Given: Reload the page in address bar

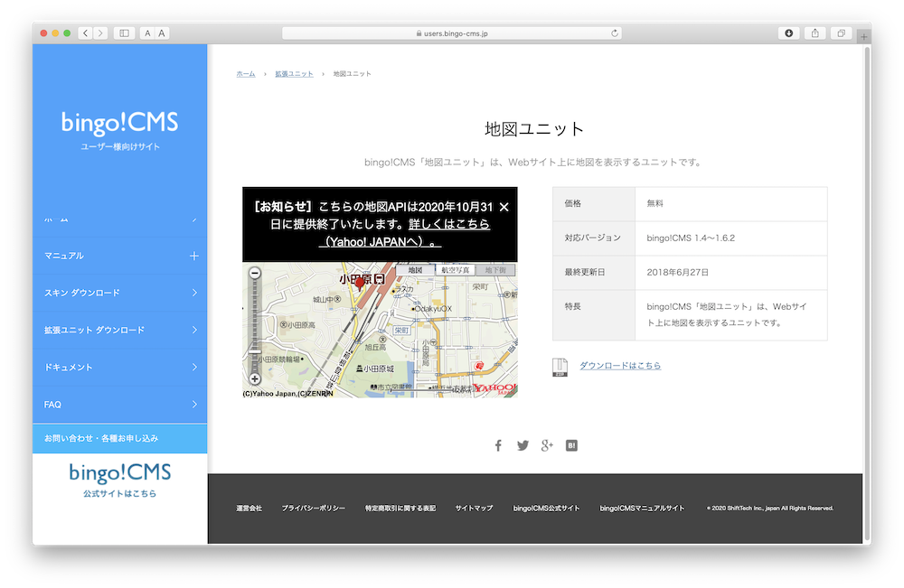Looking at the screenshot, I should [616, 33].
